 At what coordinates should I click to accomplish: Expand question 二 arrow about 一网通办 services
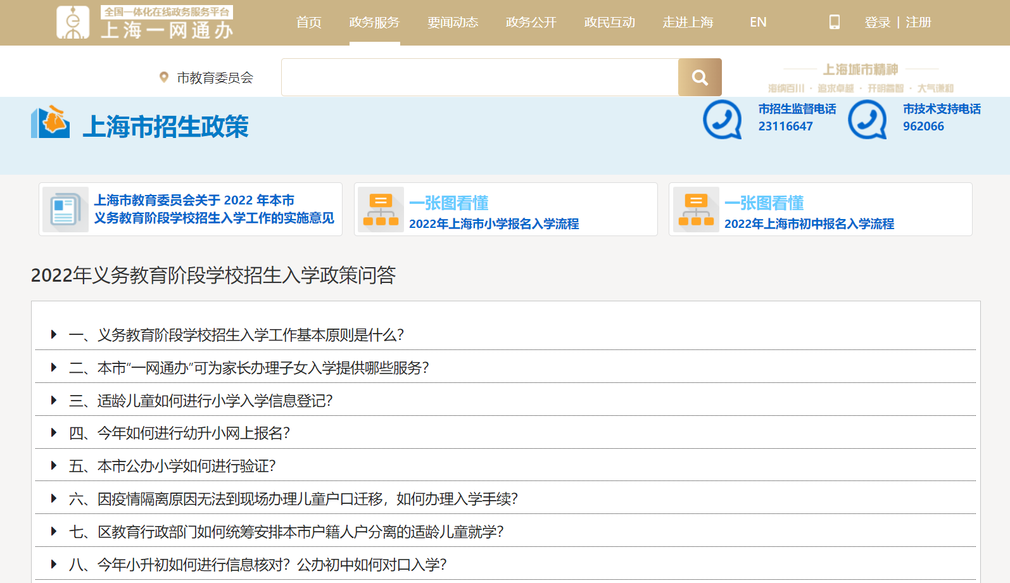point(54,367)
